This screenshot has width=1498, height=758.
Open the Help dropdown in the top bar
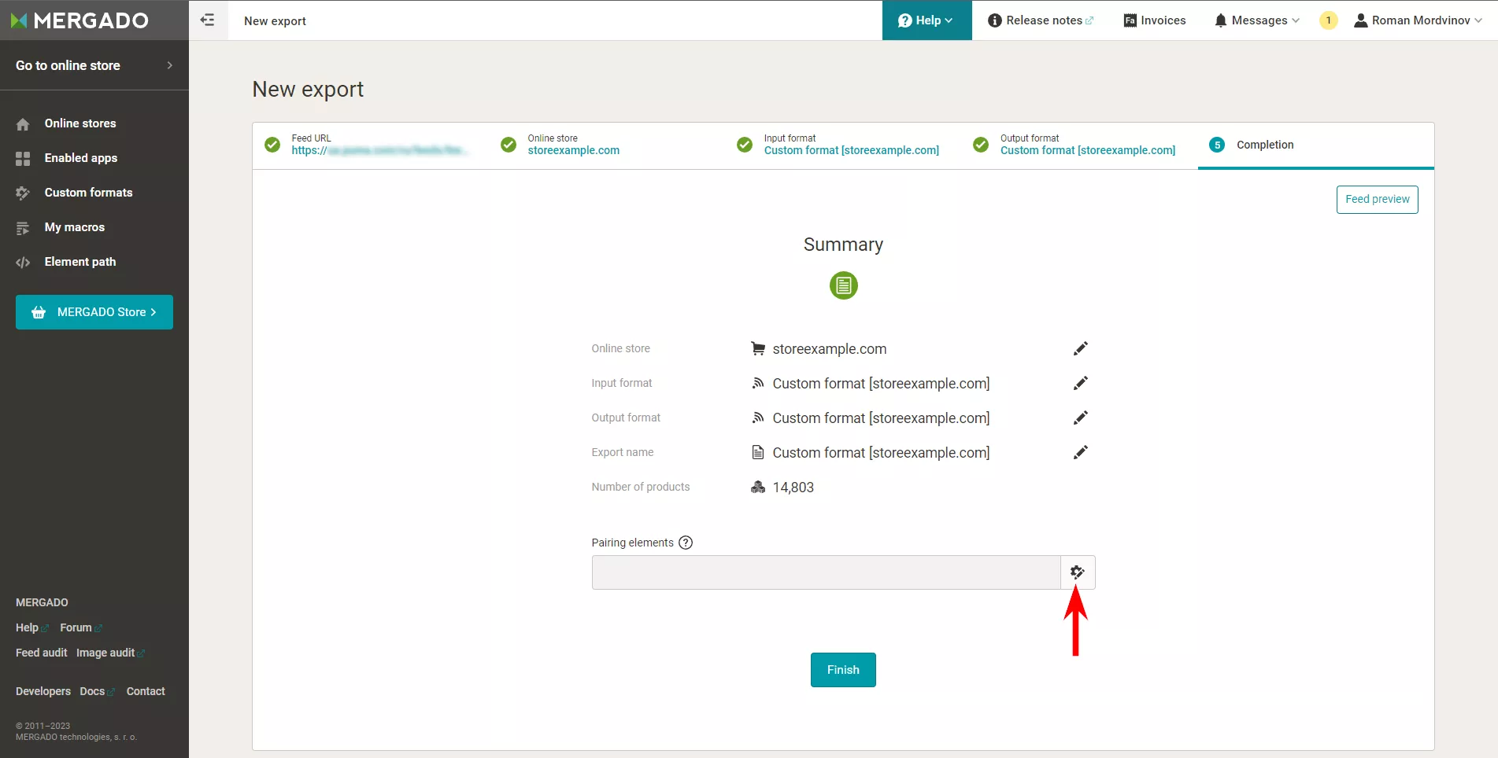tap(927, 20)
